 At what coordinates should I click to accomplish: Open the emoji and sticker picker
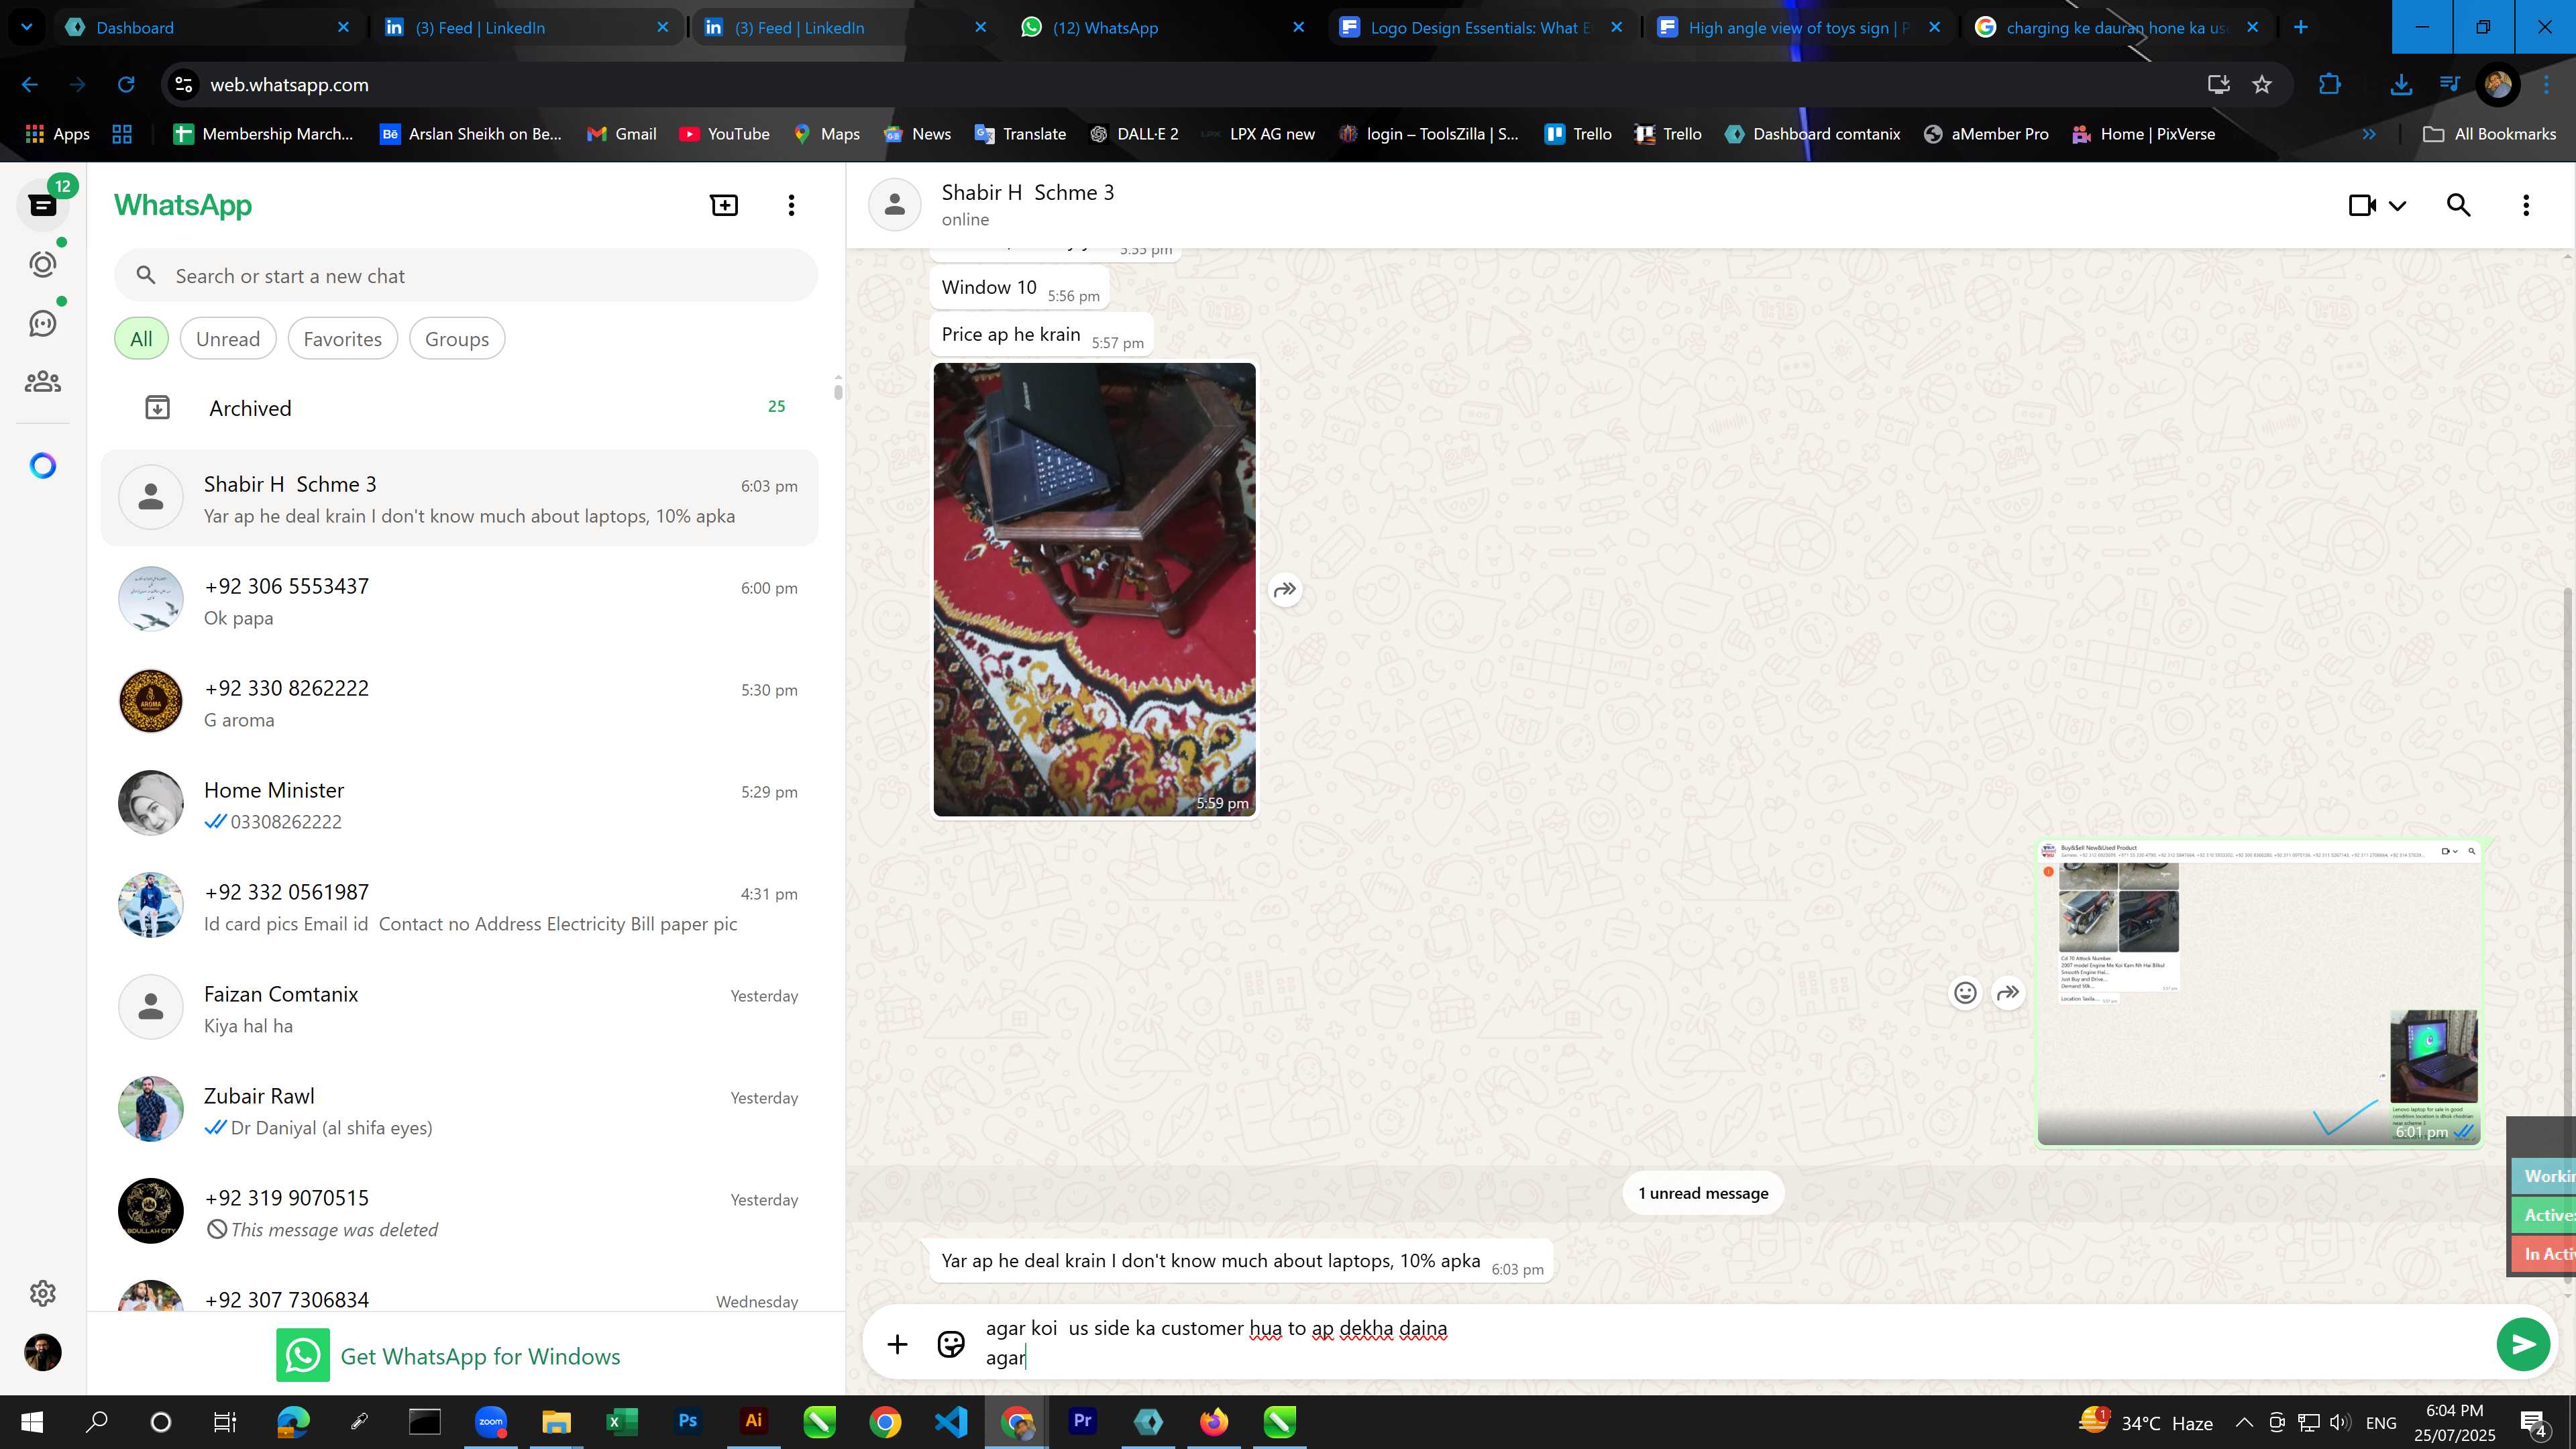coord(950,1344)
